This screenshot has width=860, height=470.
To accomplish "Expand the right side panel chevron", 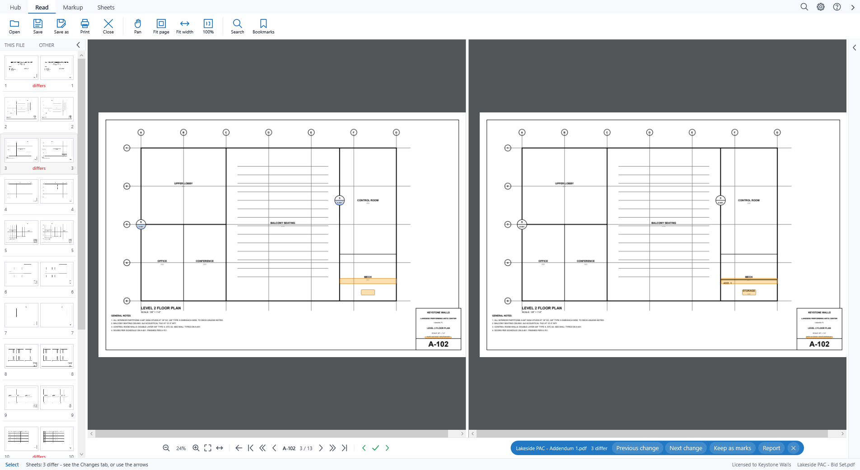I will coord(854,48).
